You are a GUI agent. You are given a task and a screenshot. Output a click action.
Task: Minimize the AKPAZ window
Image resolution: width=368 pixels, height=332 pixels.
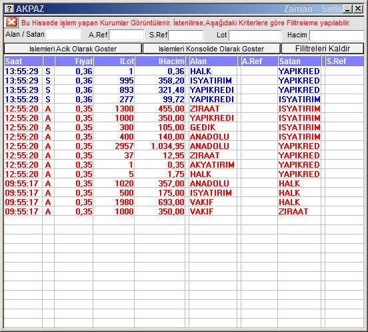pyautogui.click(x=347, y=9)
